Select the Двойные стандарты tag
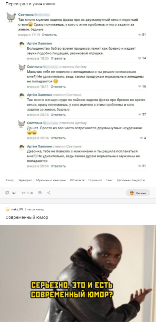The width and height of the screenshot is (156, 322). click(x=131, y=180)
